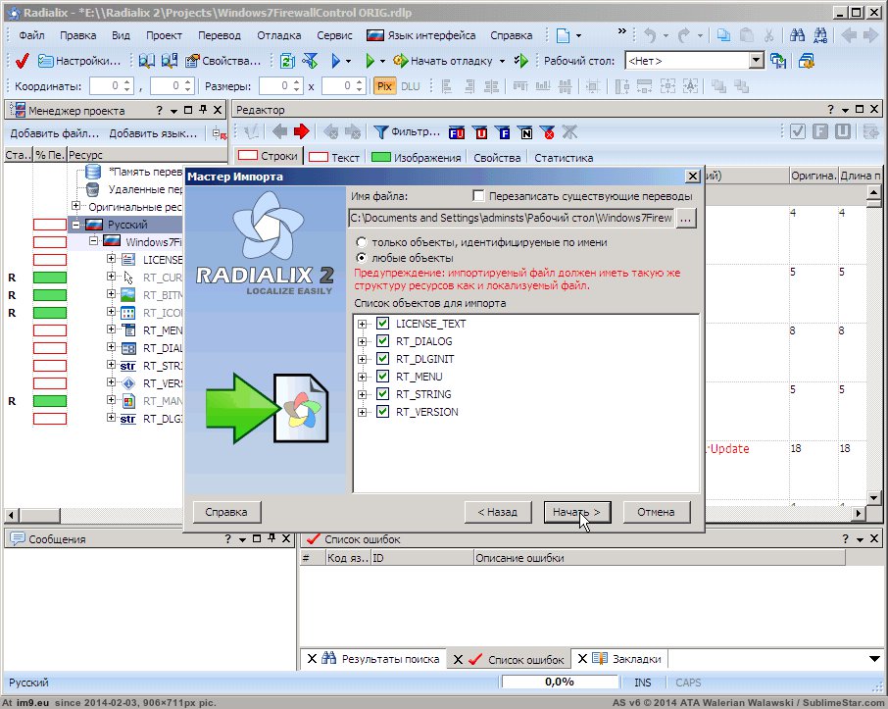This screenshot has height=709, width=888.
Task: Uncheck RT_DLGINIT in import list
Action: click(383, 358)
